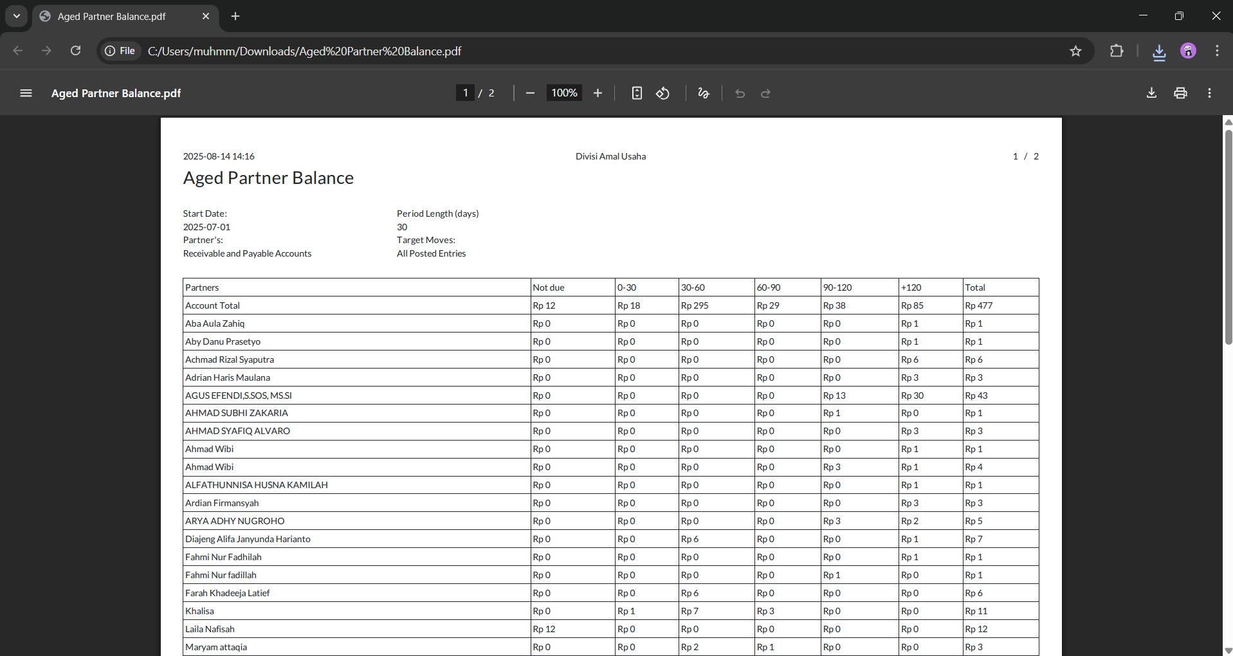
Task: Click the page number input field
Action: [x=465, y=93]
